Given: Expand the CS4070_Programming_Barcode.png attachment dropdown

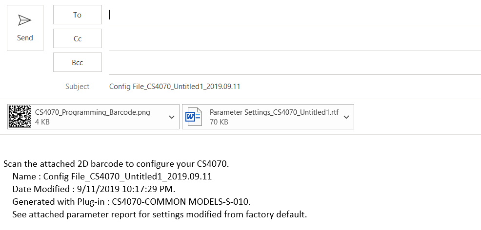Looking at the screenshot, I should 171,117.
